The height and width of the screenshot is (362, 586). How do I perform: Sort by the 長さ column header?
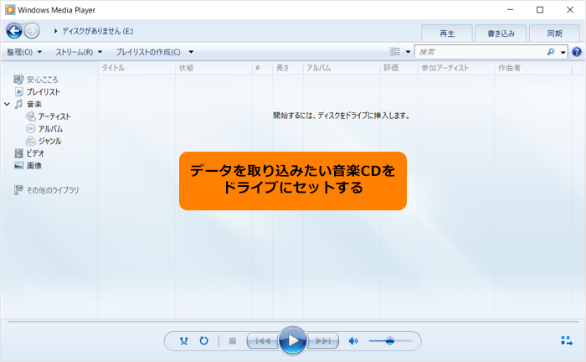tap(288, 68)
